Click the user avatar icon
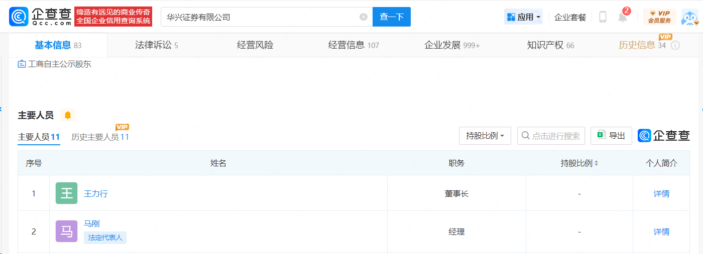The width and height of the screenshot is (703, 254). pos(689,18)
